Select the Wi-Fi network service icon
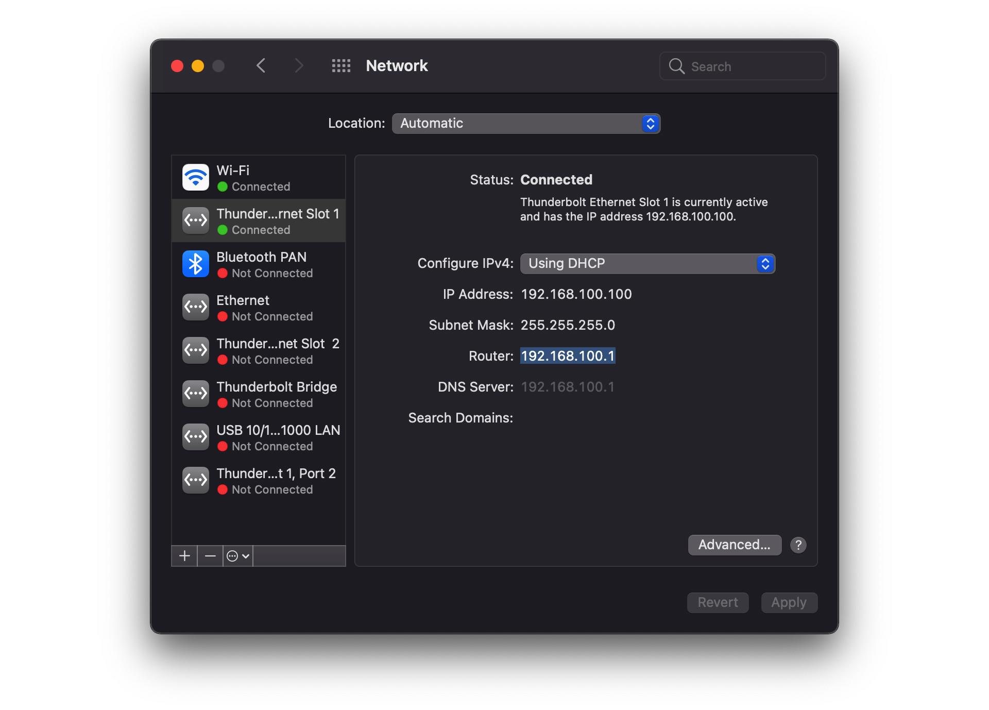Viewport: 989px width, 710px height. click(196, 178)
